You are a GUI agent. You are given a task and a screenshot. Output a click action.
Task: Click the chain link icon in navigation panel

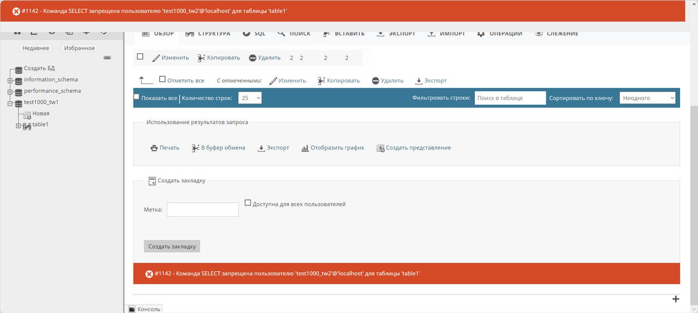(x=107, y=58)
